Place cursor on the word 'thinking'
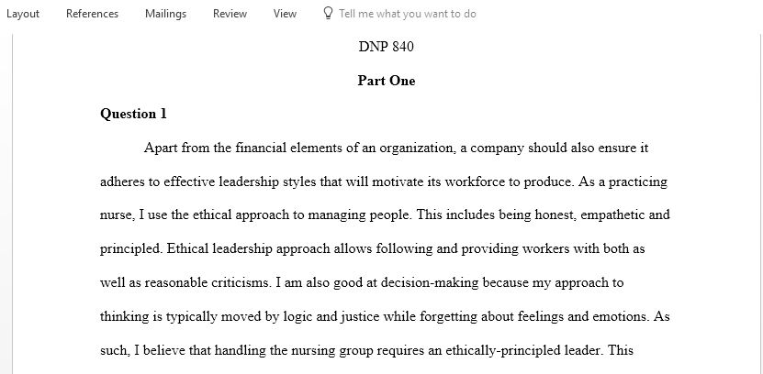763x374 pixels. tap(125, 316)
